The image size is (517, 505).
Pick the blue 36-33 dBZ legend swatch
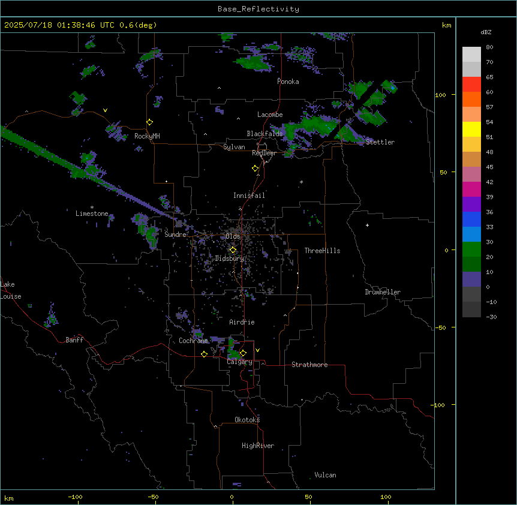[471, 219]
